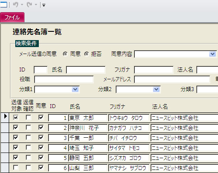Click the name cell 静岡 五郎
Screen dimensions: 218x173
click(88, 158)
